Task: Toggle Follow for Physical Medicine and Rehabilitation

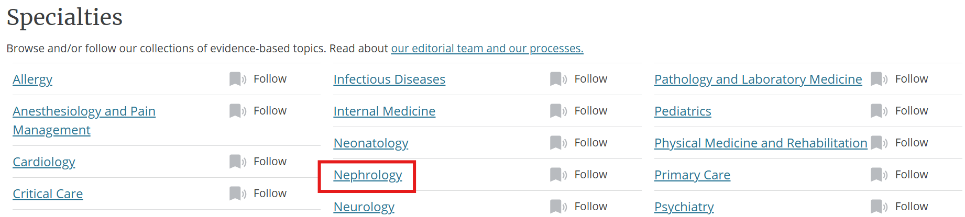Action: tap(899, 143)
